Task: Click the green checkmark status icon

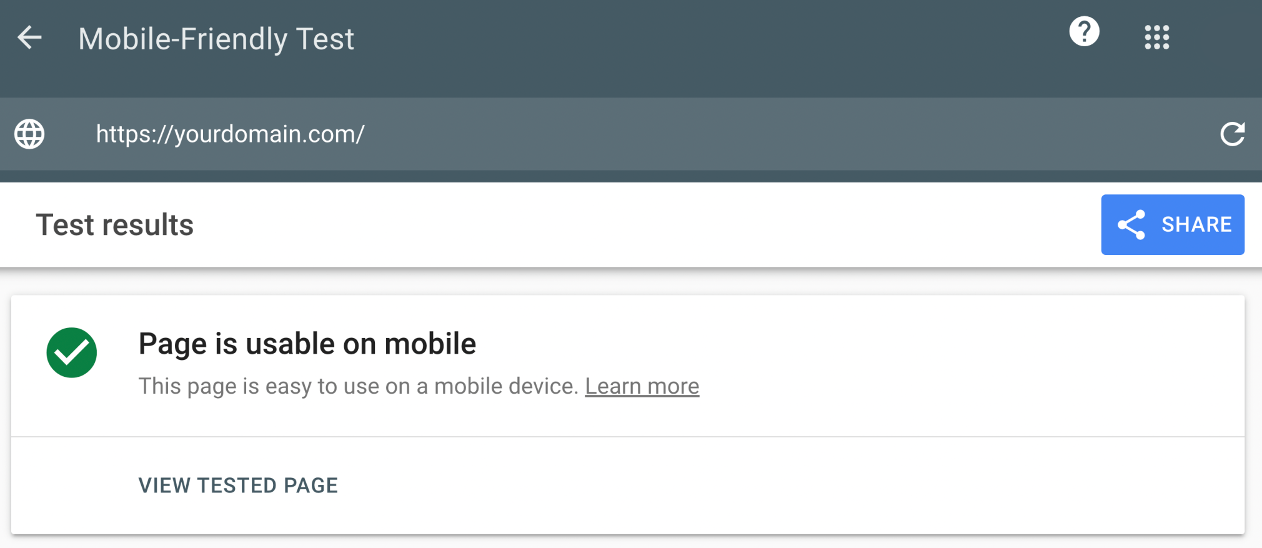Action: point(72,352)
